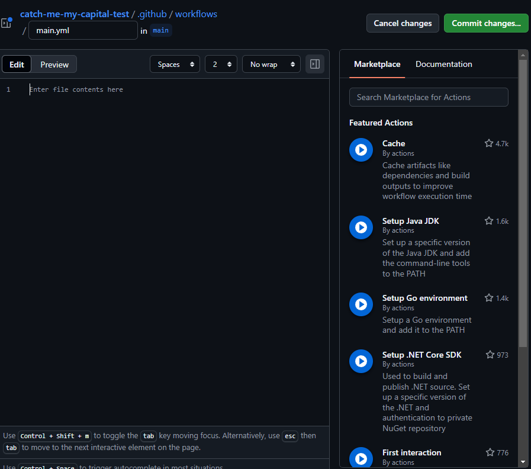The height and width of the screenshot is (469, 531).
Task: Click the main branch label
Action: click(x=160, y=31)
